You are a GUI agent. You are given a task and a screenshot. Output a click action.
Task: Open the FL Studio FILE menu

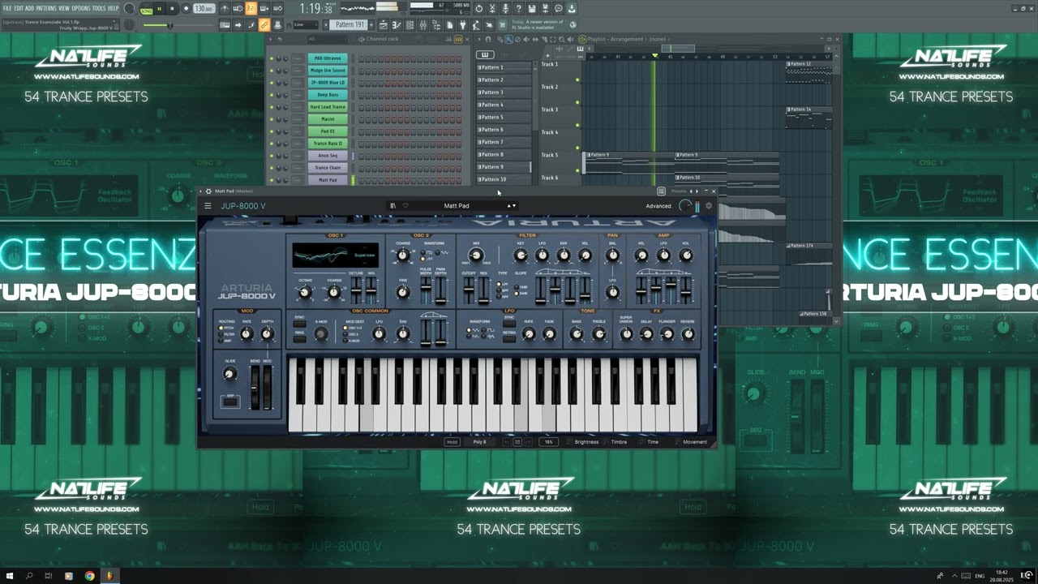[x=7, y=8]
